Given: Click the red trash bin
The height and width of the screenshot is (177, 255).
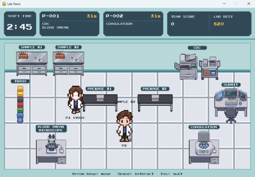Looking at the screenshot, I should (x=20, y=104).
